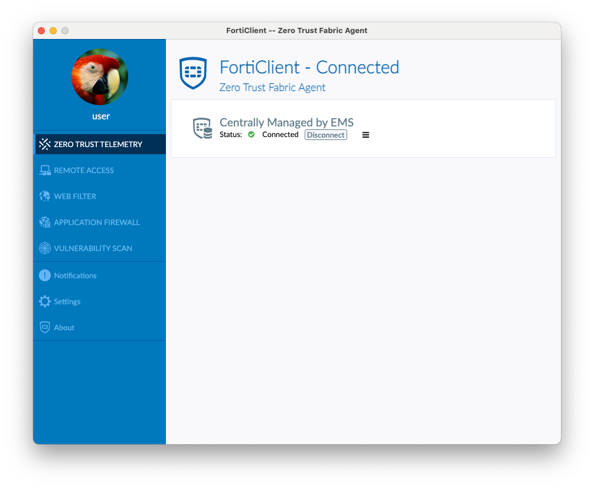This screenshot has width=594, height=488.
Task: Click the Notifications exclamation icon
Action: [44, 275]
